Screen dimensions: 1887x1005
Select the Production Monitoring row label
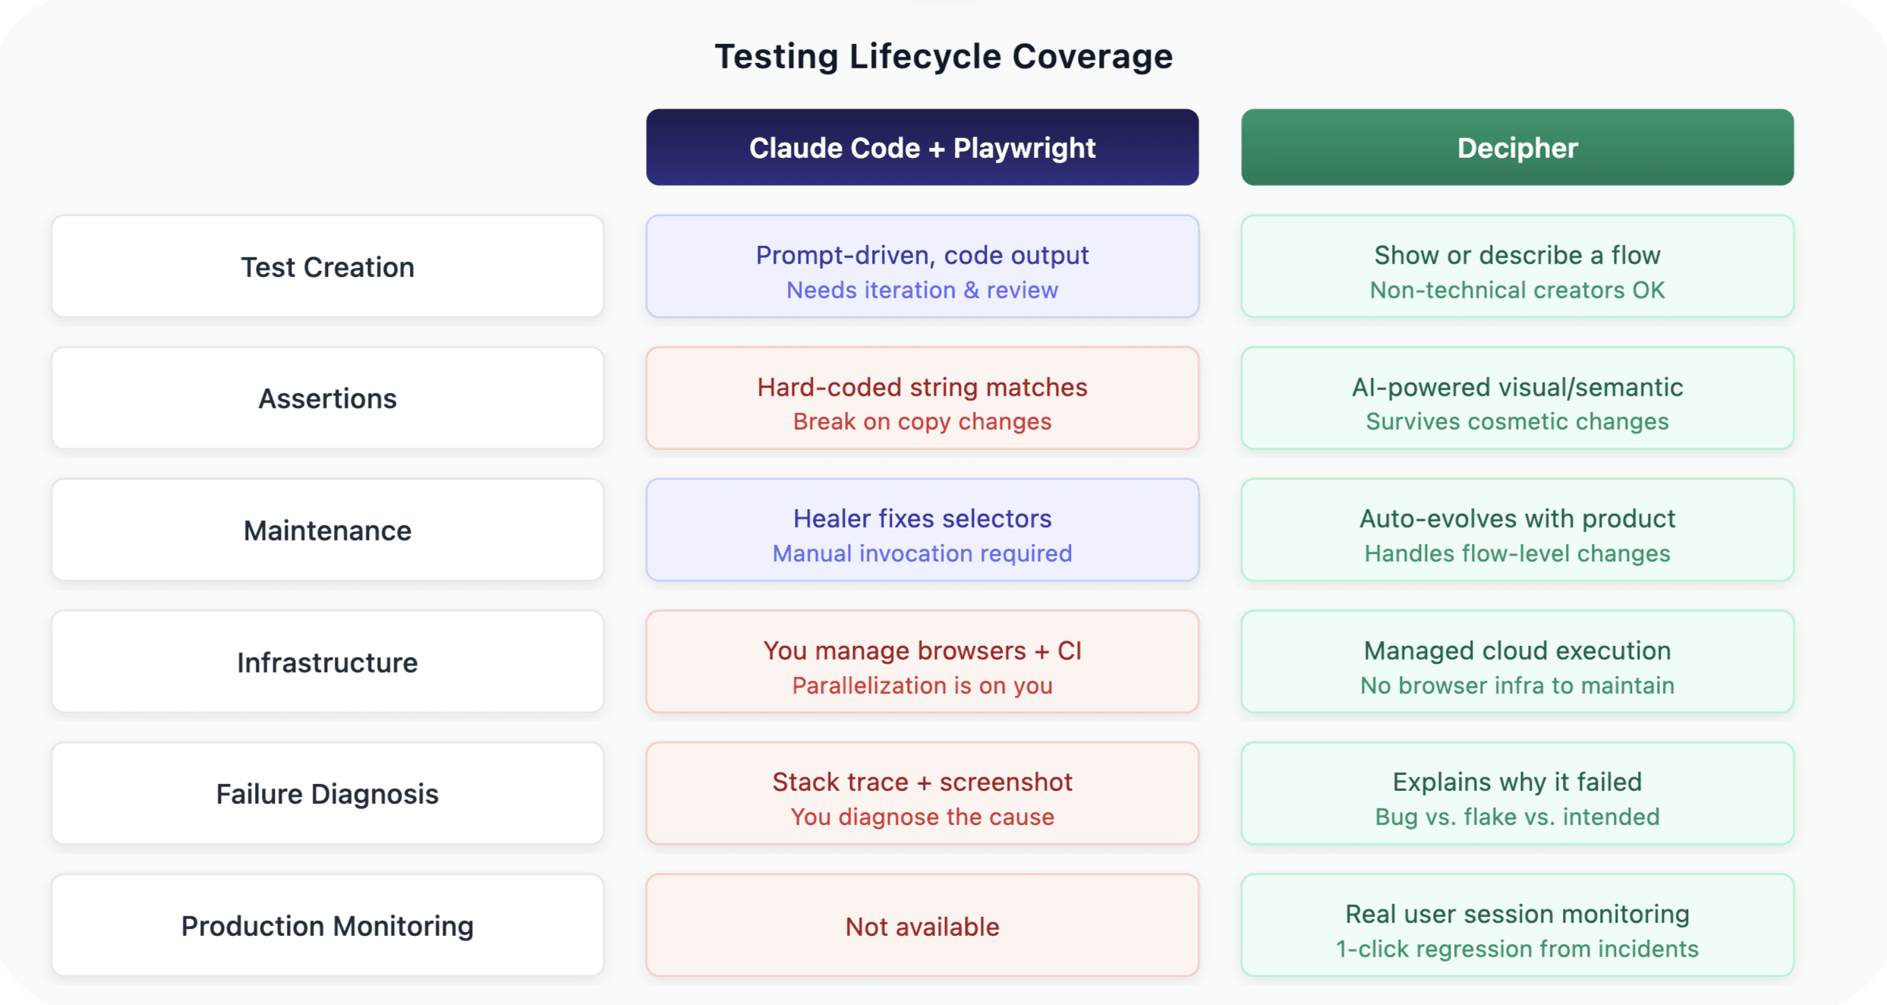pos(327,925)
